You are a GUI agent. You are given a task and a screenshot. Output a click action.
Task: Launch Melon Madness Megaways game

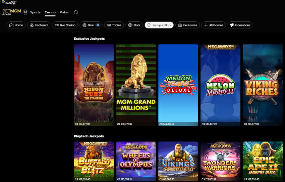pos(220,85)
